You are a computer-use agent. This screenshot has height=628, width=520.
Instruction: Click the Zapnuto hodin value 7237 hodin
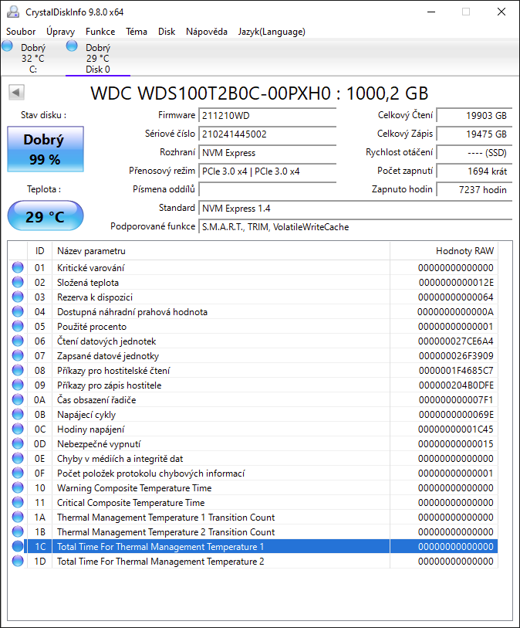(474, 190)
